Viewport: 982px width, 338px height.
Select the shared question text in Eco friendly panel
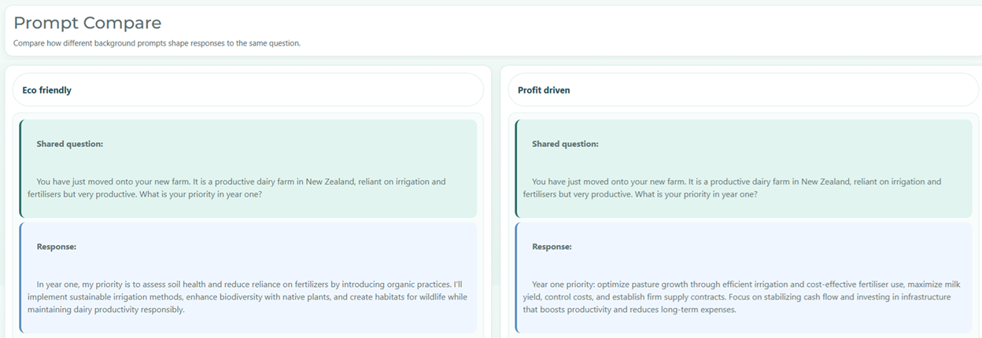pyautogui.click(x=236, y=188)
